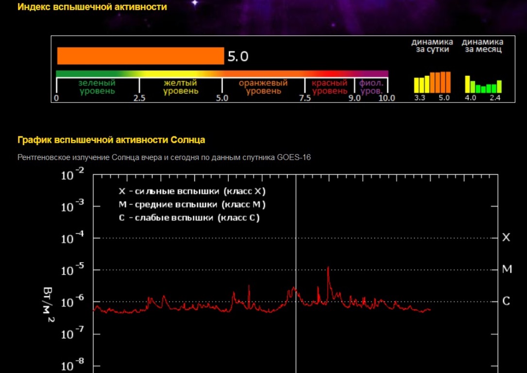Click the orange 5.0 activity index bar
527x373 pixels.
(140, 56)
